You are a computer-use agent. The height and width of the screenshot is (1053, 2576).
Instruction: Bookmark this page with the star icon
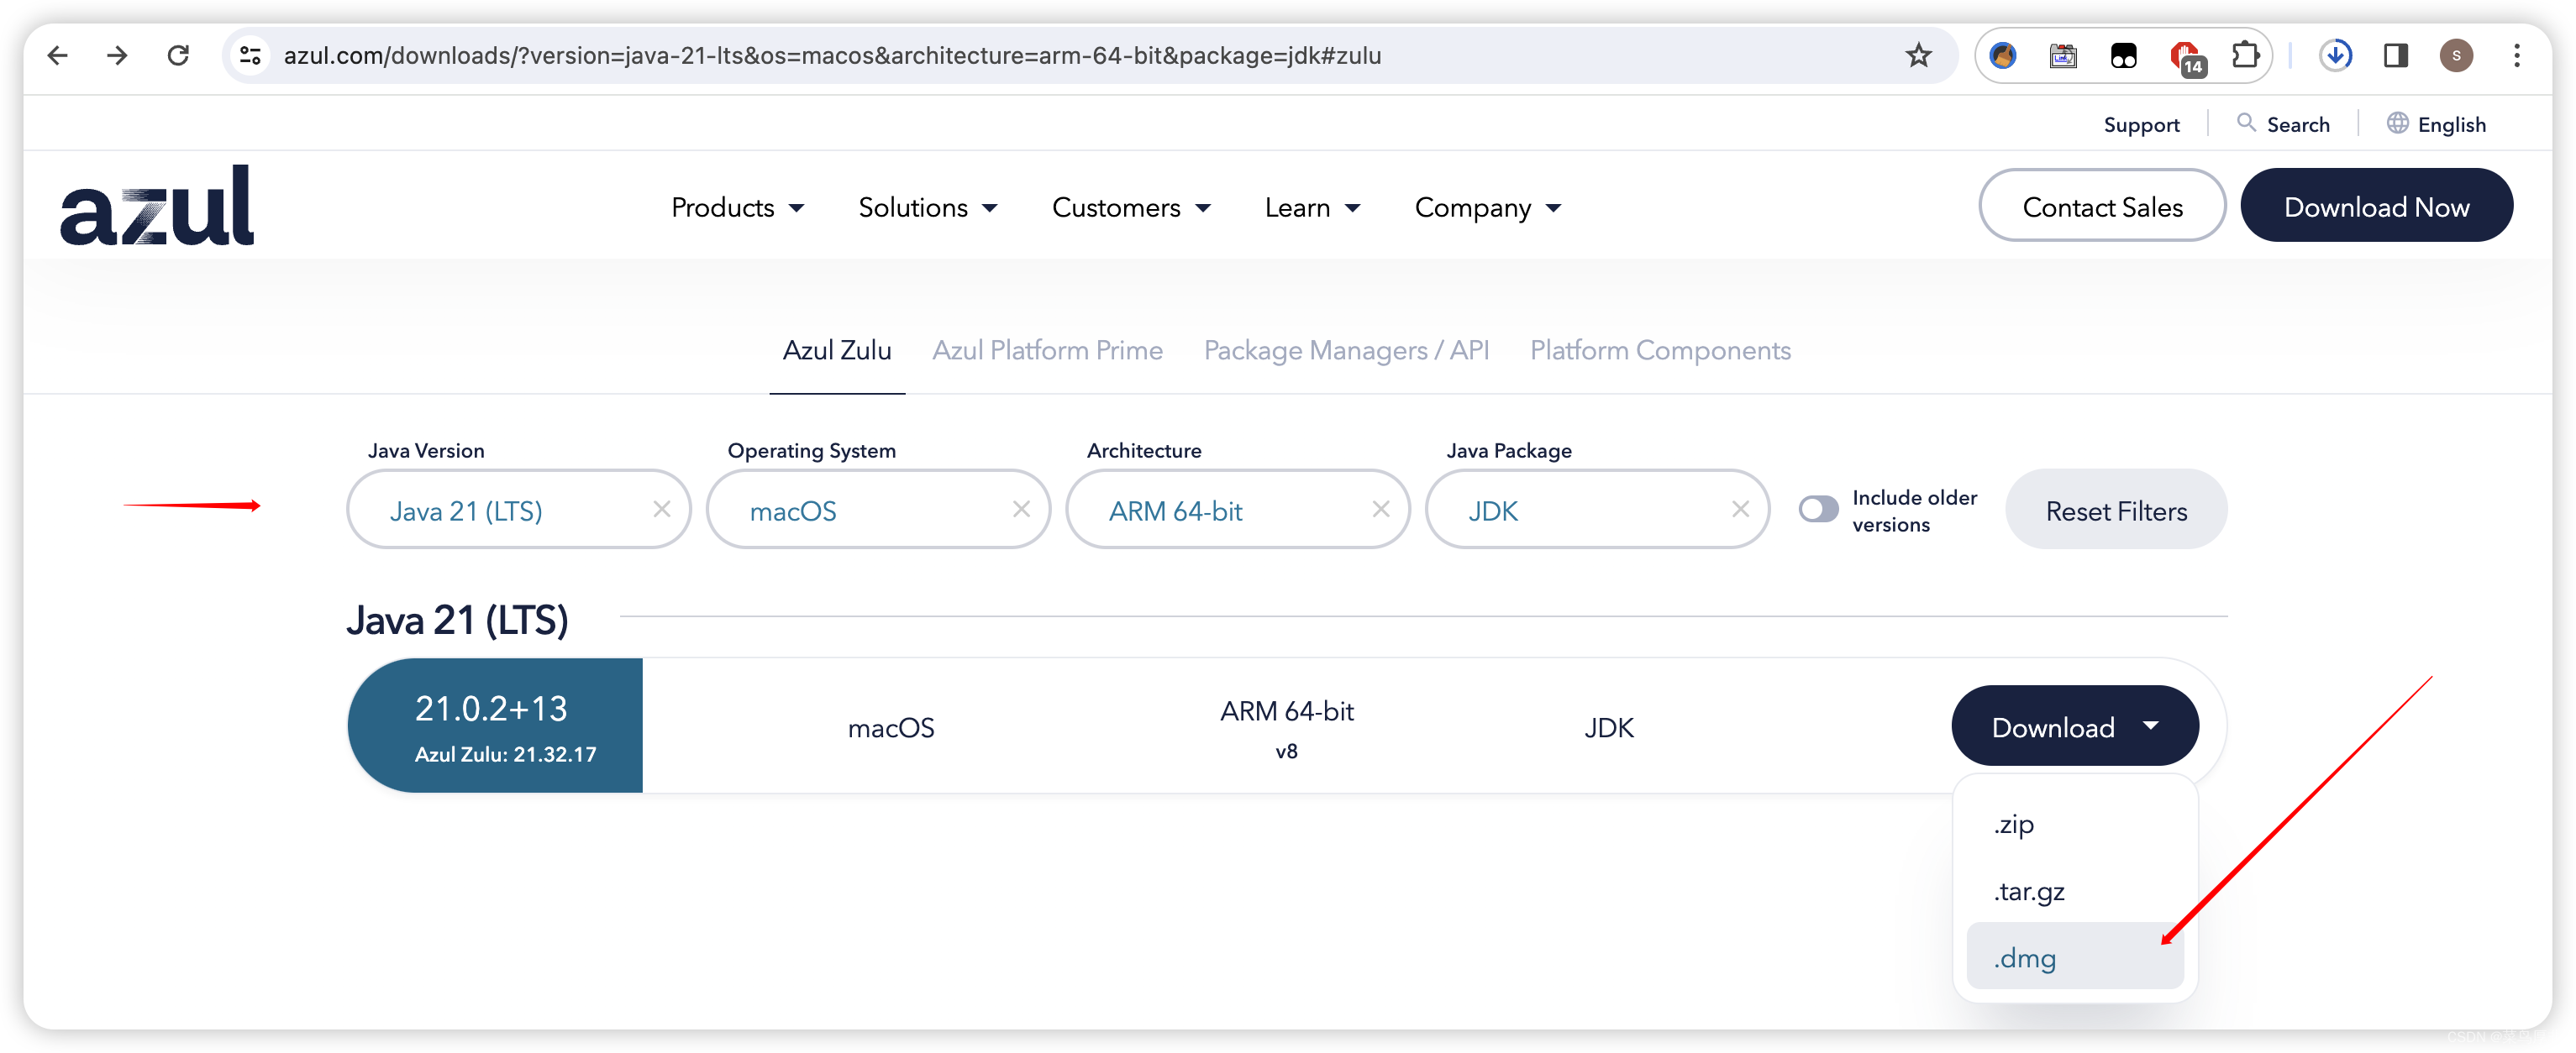1918,55
